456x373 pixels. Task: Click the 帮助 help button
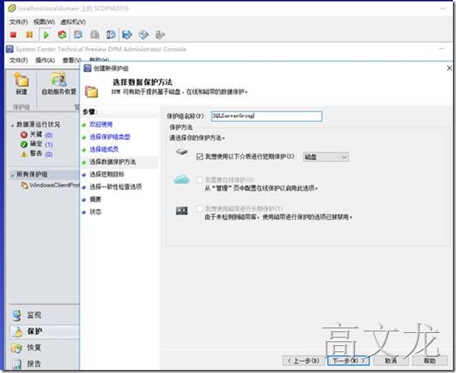coord(430,361)
